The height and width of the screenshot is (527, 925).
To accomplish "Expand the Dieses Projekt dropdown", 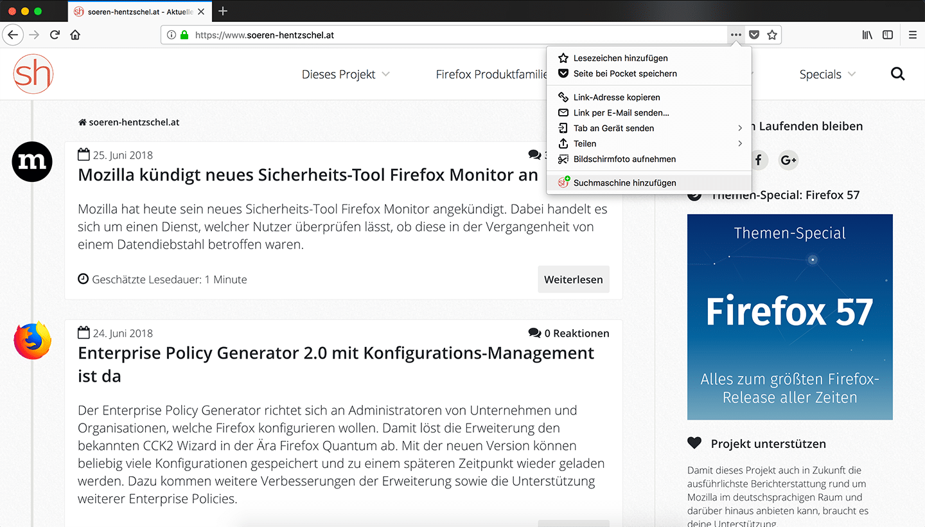I will click(x=346, y=74).
